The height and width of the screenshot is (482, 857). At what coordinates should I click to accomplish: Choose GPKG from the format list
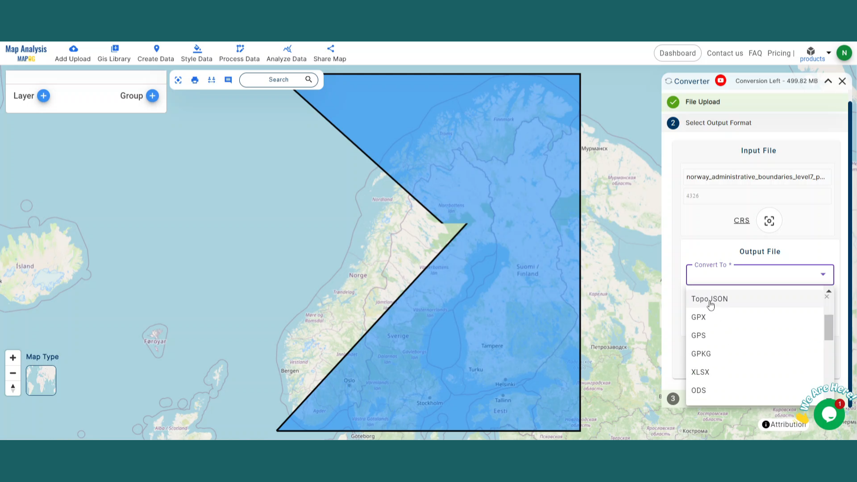[x=701, y=353]
